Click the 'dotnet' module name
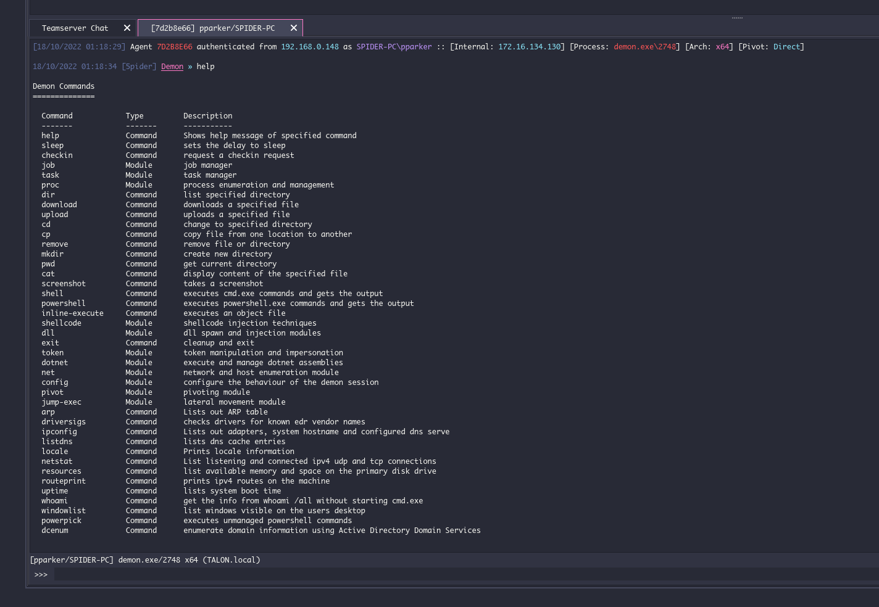The width and height of the screenshot is (879, 607). pyautogui.click(x=55, y=363)
